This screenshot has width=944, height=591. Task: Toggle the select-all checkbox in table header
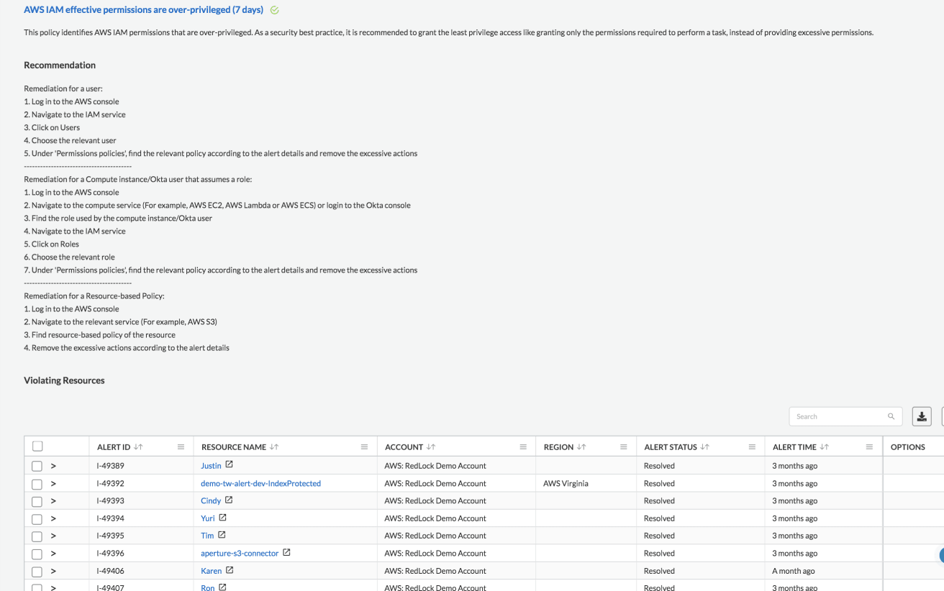(37, 446)
